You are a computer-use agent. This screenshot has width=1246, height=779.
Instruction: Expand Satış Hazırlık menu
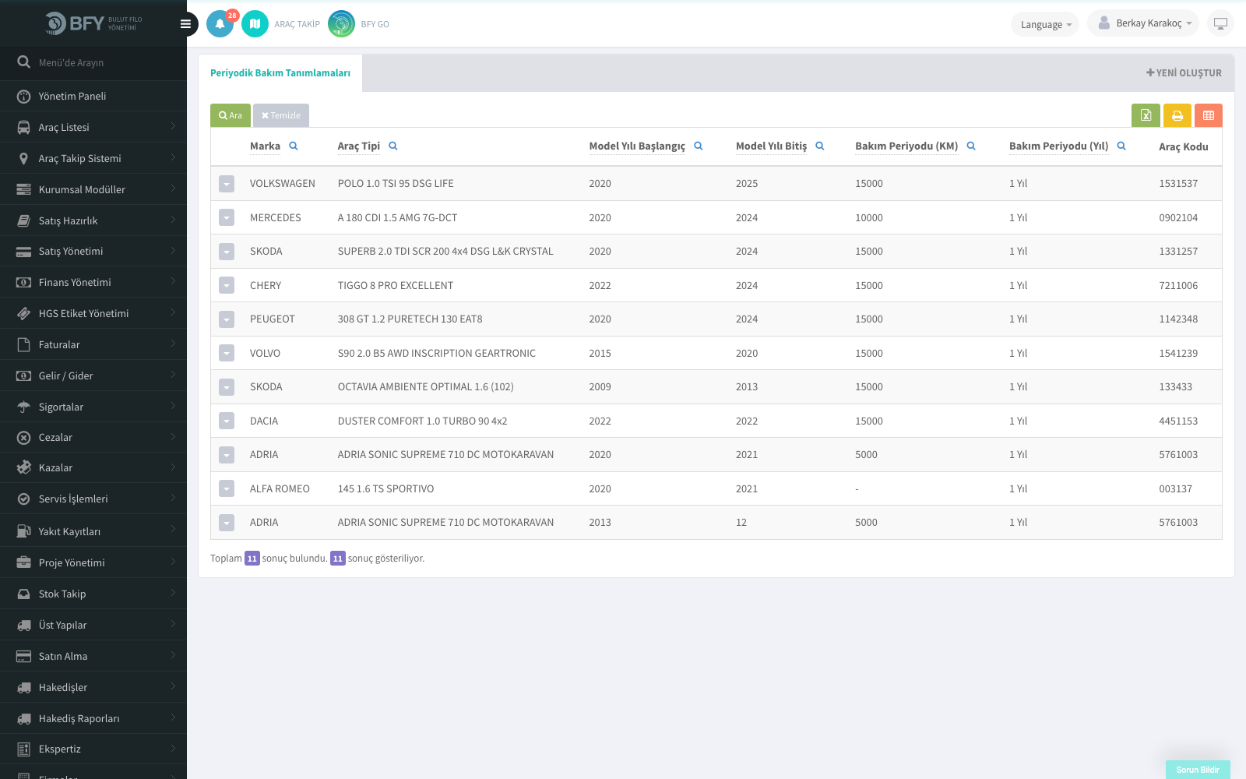93,220
